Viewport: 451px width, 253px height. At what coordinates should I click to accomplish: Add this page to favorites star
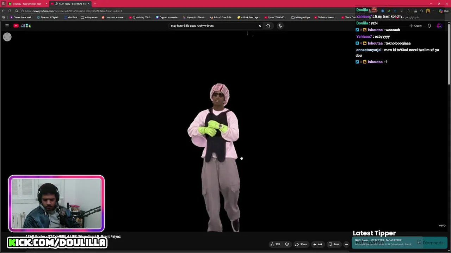(421, 11)
